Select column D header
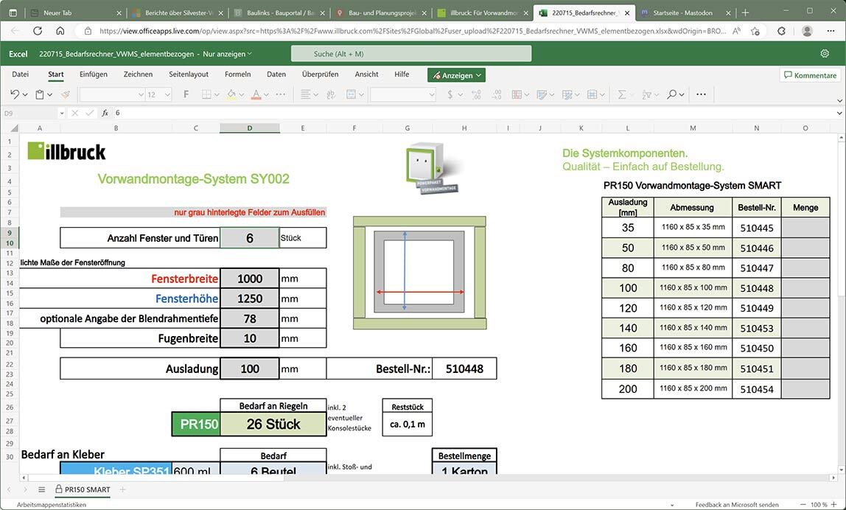 250,128
